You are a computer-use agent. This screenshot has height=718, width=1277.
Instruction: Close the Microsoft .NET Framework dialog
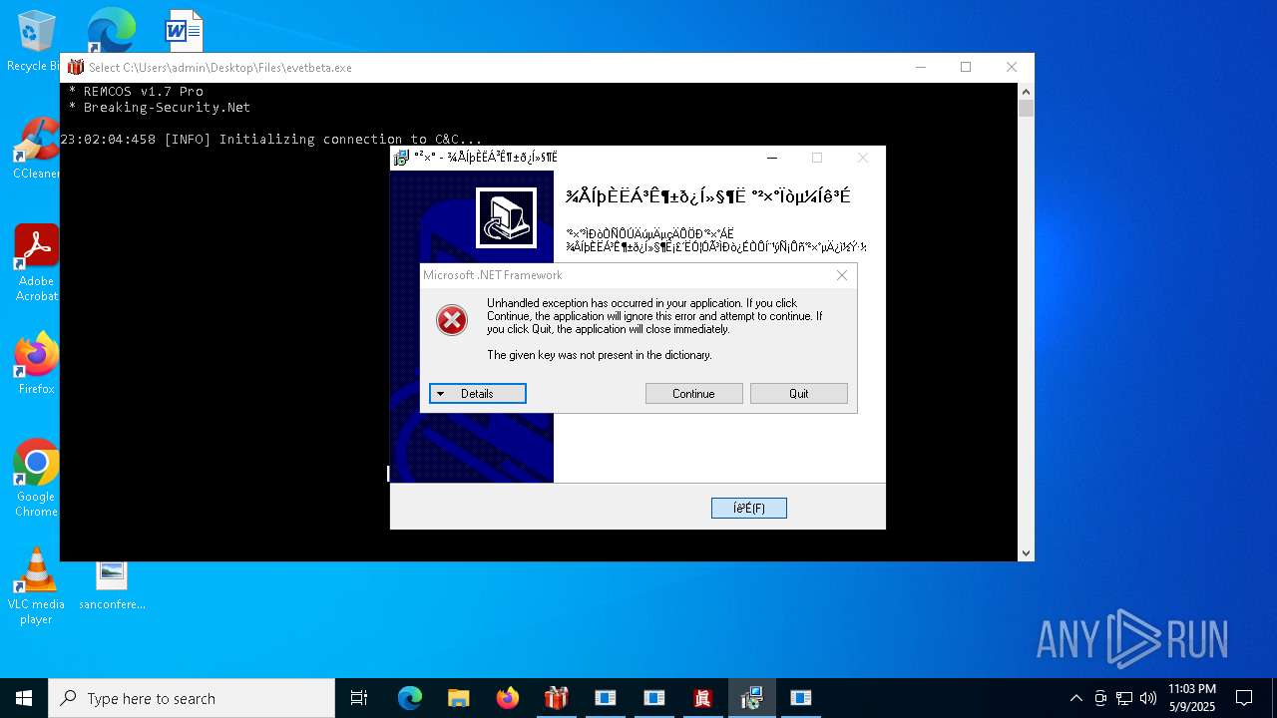[x=842, y=275]
